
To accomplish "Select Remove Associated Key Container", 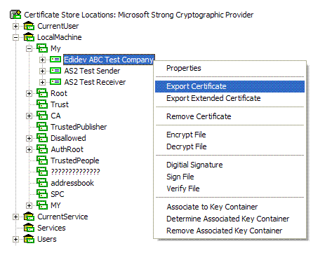I will (x=230, y=231).
